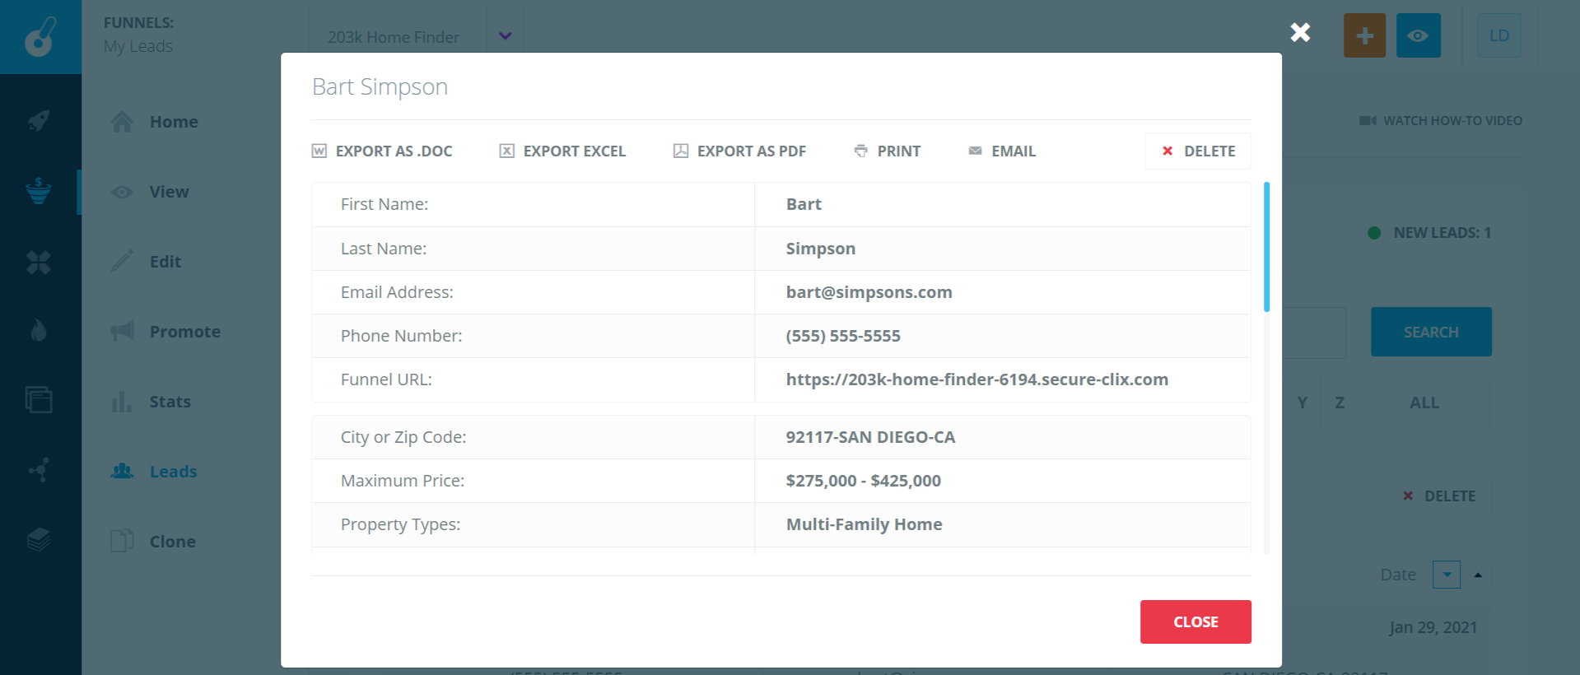Show ALL leads filter
The width and height of the screenshot is (1580, 675).
pyautogui.click(x=1424, y=403)
